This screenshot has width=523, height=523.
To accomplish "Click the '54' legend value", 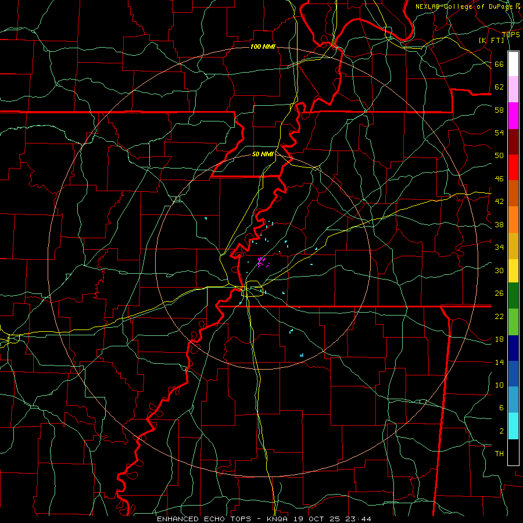I will click(x=499, y=132).
